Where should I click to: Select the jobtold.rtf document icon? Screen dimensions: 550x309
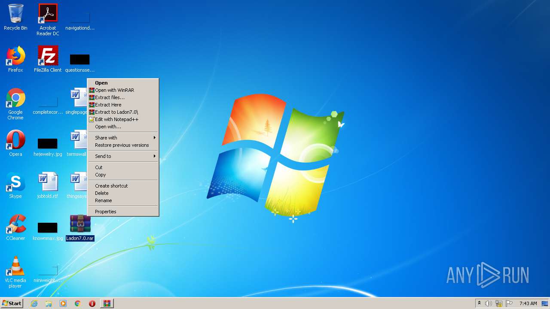[x=48, y=185]
